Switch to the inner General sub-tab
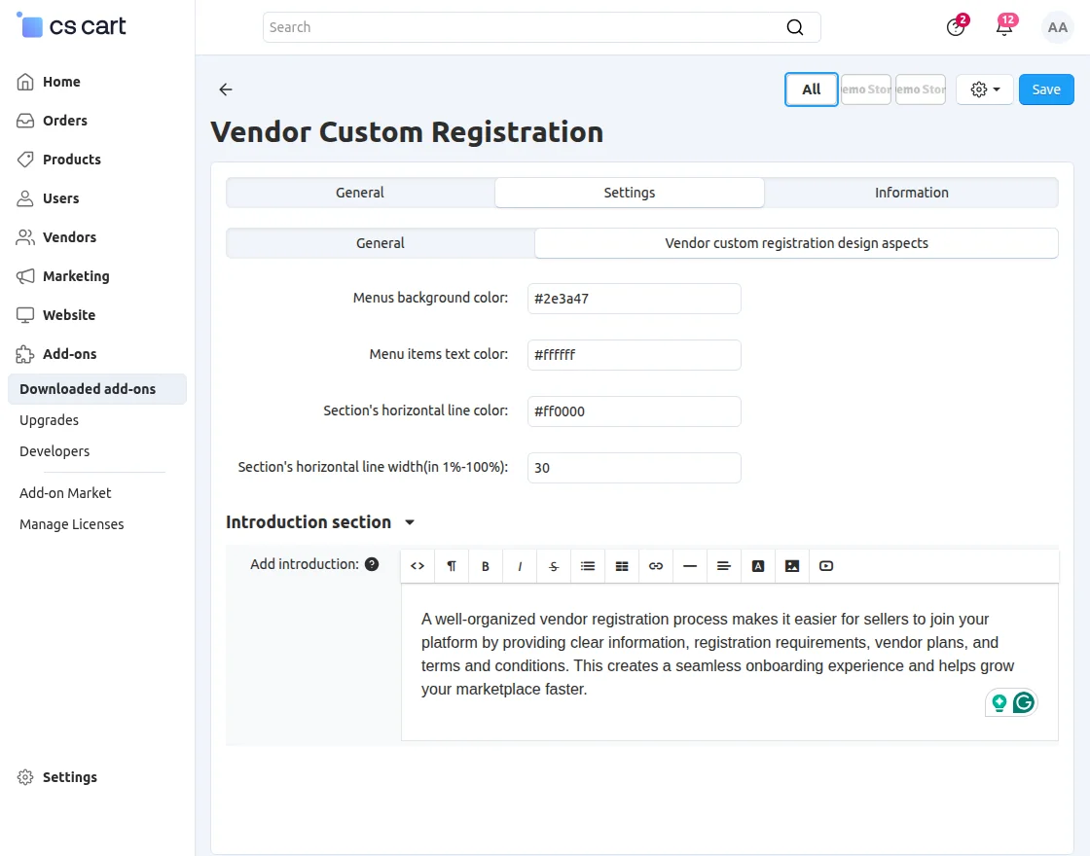This screenshot has height=856, width=1090. (x=381, y=243)
